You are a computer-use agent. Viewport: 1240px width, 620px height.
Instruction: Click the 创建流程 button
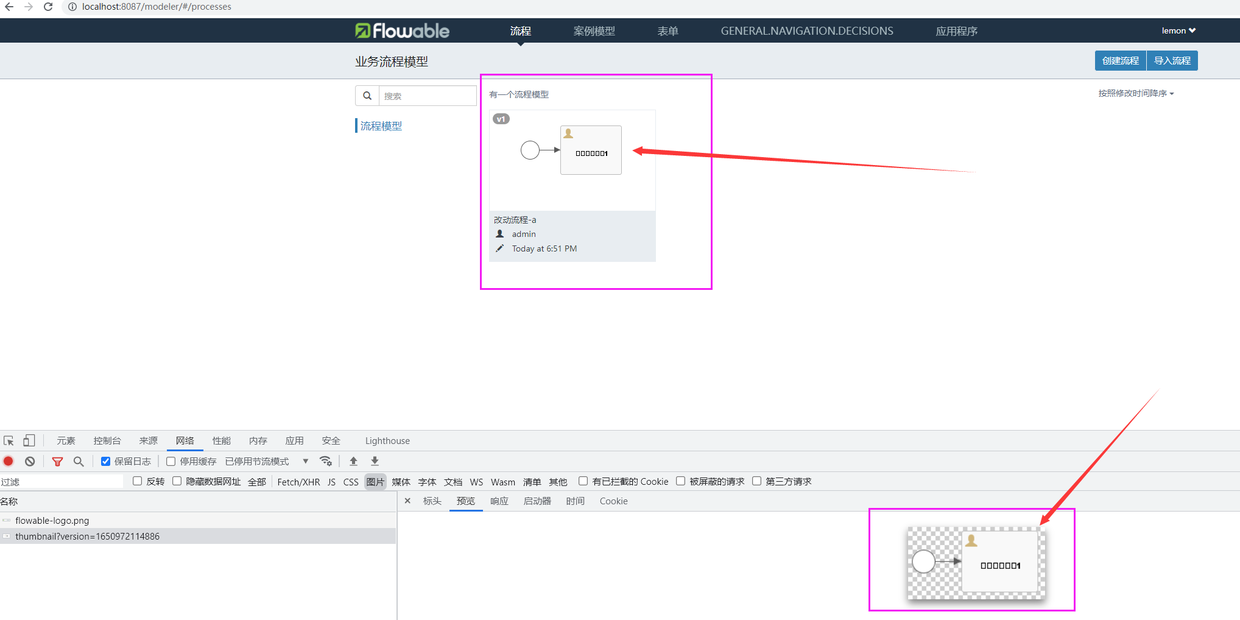[1121, 60]
